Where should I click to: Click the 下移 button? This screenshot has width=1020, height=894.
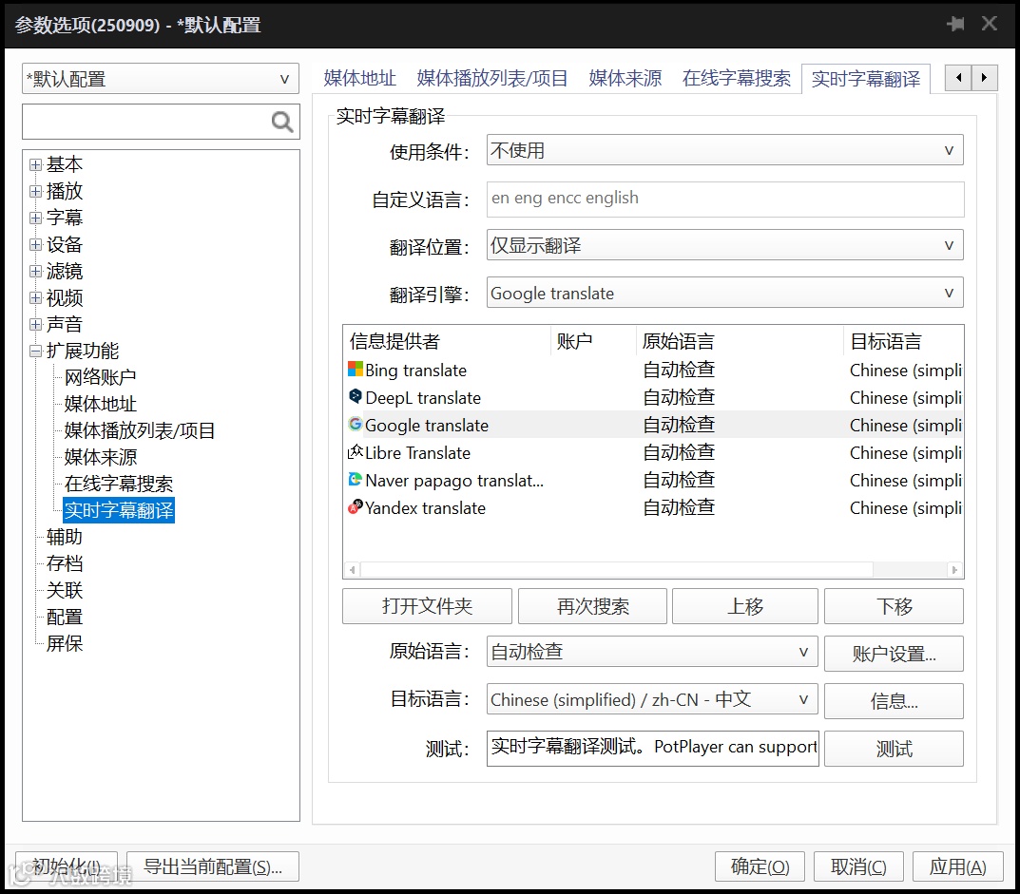894,606
